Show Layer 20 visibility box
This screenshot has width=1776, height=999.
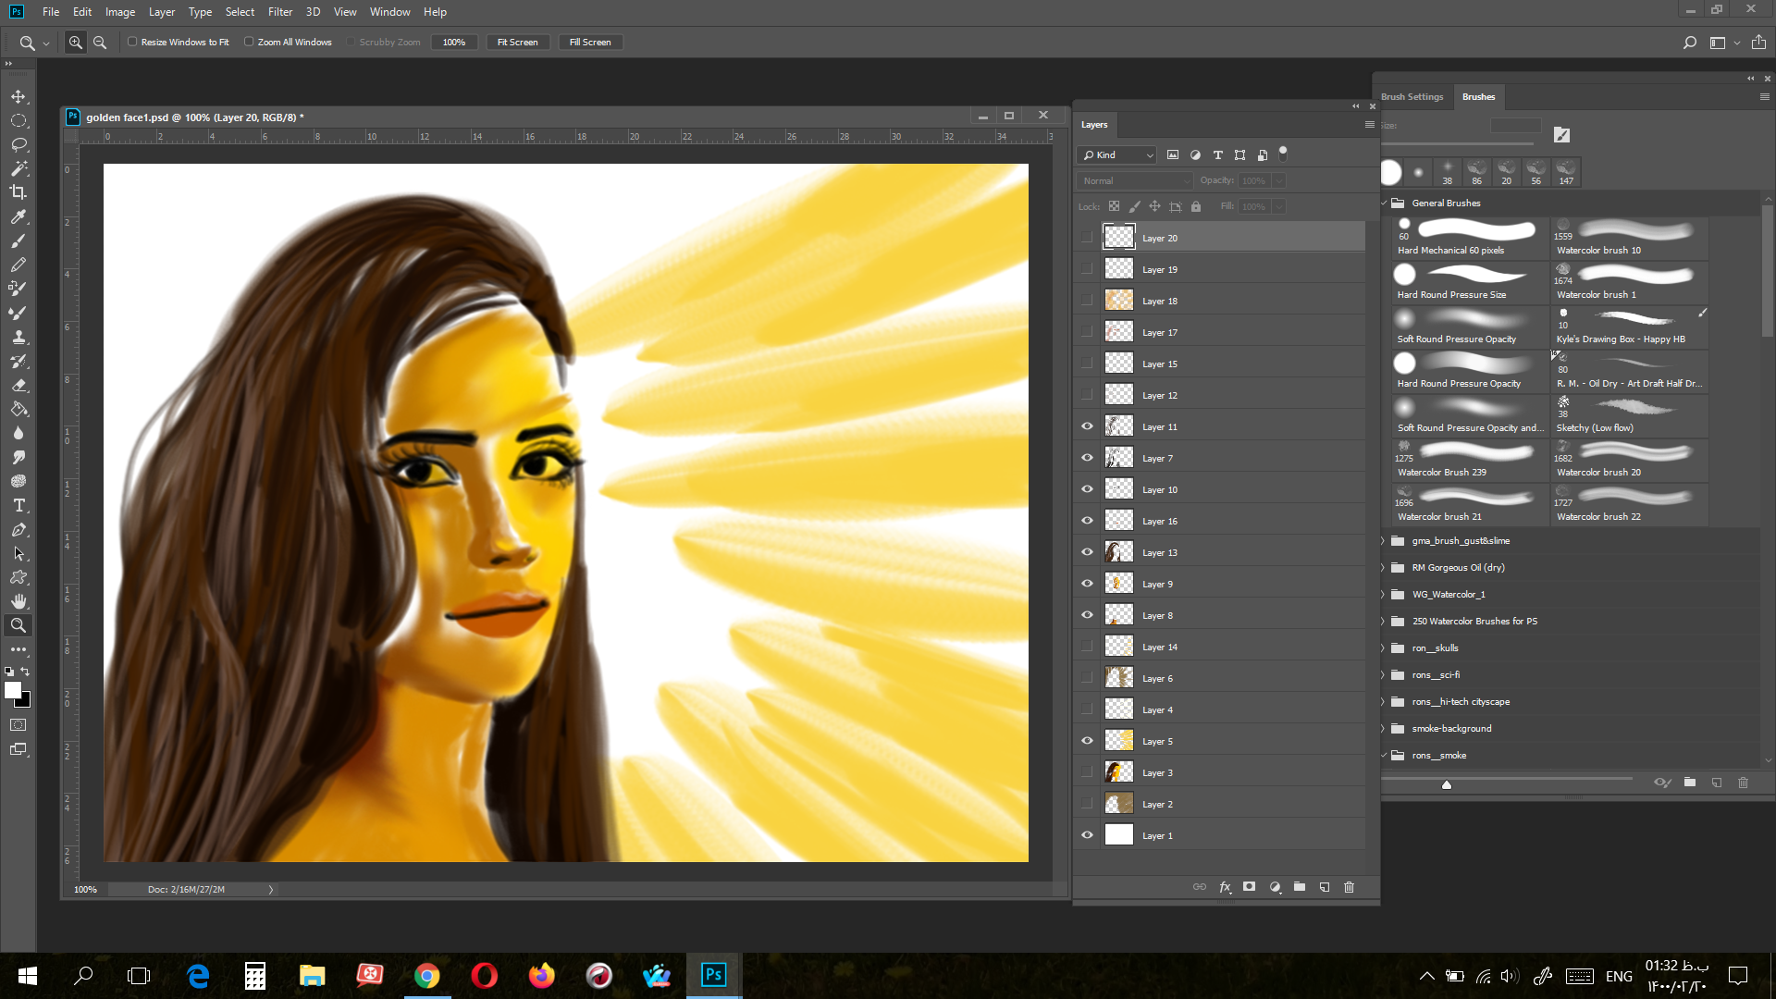[x=1087, y=238]
